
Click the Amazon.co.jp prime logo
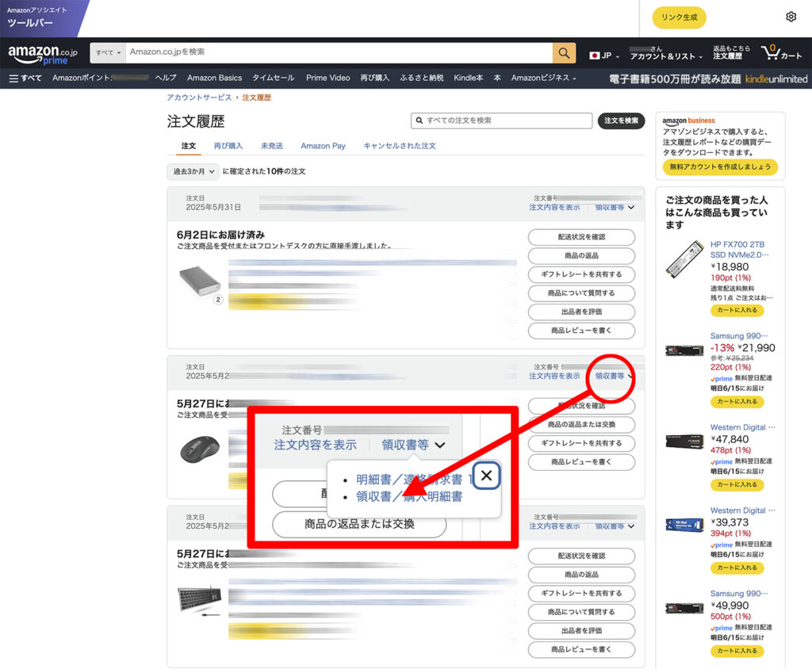pos(43,55)
